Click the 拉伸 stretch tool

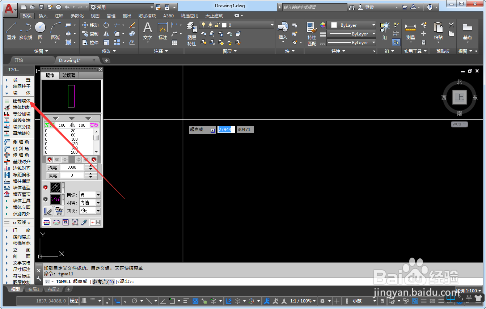tap(90, 42)
